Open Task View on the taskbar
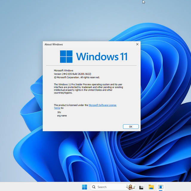 [141, 187]
